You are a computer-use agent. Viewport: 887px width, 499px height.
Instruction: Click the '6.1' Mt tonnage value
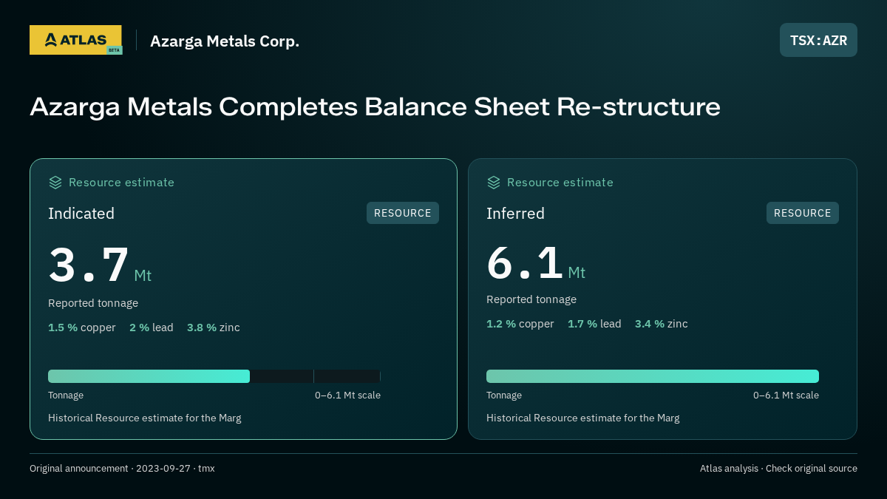click(525, 262)
